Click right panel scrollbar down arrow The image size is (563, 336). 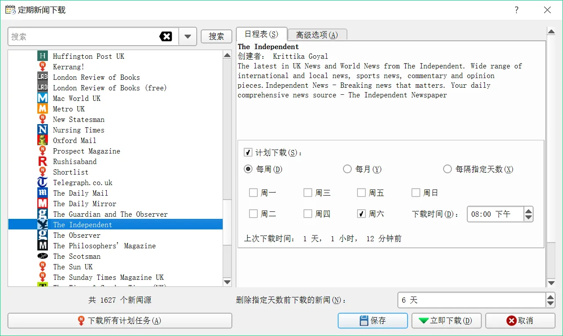(551, 283)
